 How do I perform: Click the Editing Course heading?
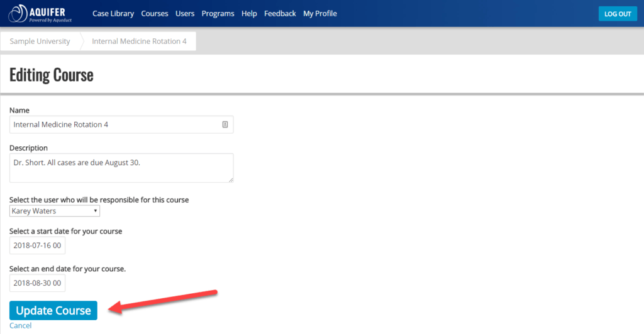point(52,75)
